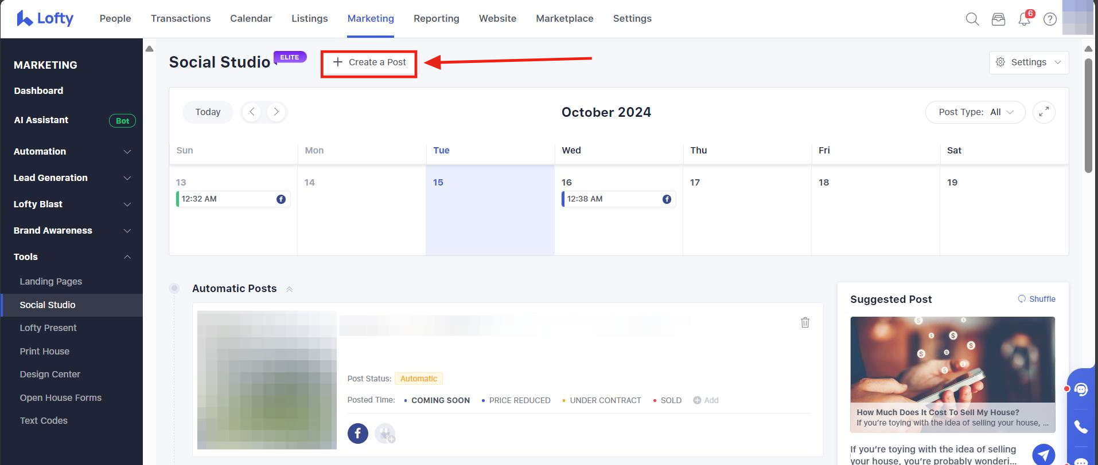The height and width of the screenshot is (465, 1098).
Task: Click the Create a Post button
Action: click(369, 62)
